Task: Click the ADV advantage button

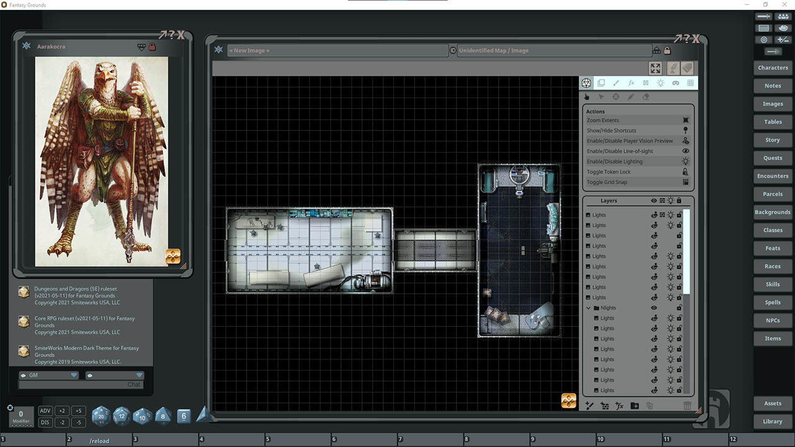Action: click(x=45, y=410)
